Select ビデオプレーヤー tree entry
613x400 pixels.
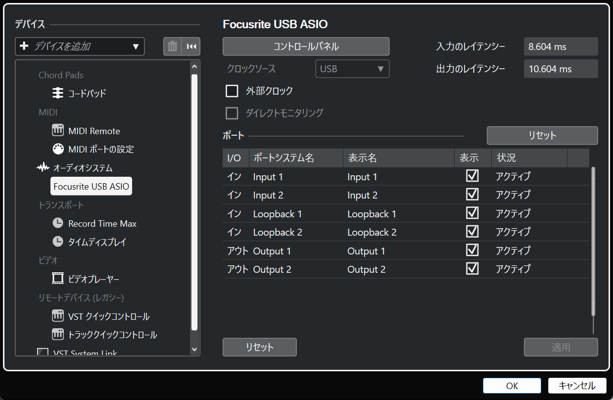94,279
